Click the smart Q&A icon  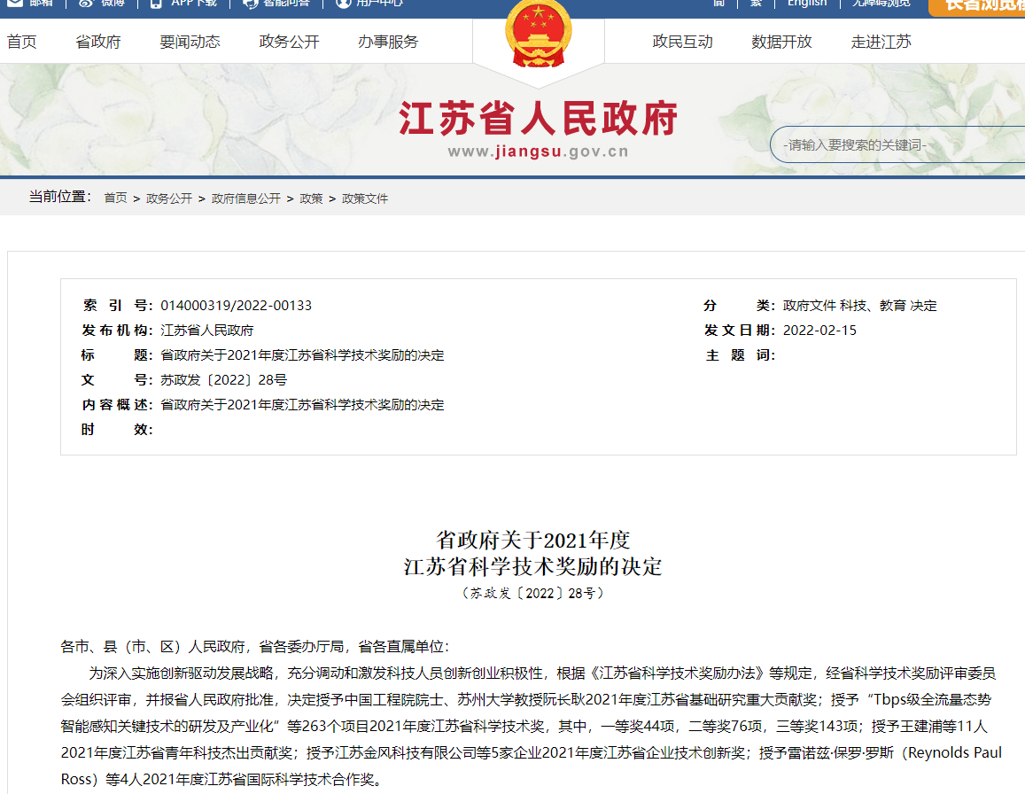pyautogui.click(x=250, y=4)
